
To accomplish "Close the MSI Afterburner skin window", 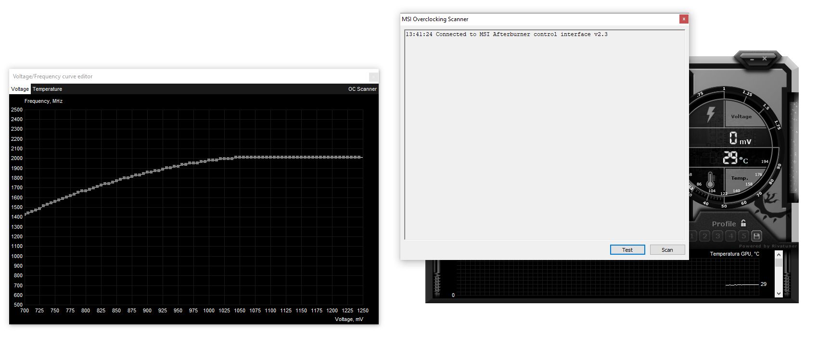I will [x=765, y=59].
